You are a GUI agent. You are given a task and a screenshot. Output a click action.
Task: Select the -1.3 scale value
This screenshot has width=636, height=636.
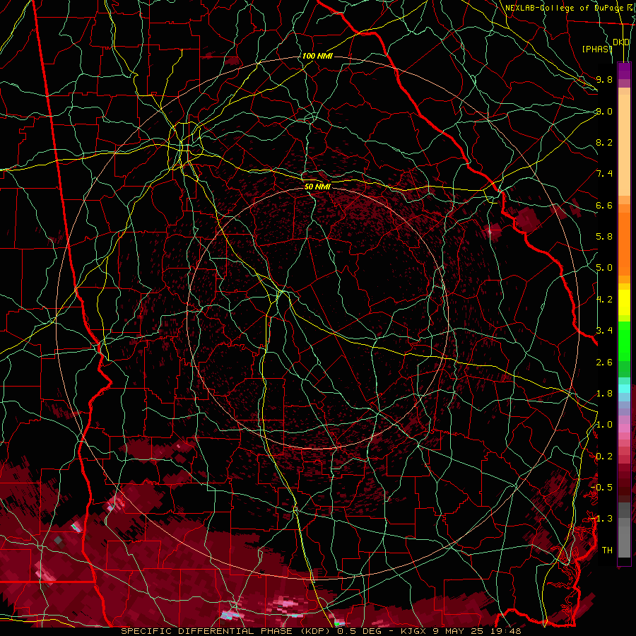601,519
